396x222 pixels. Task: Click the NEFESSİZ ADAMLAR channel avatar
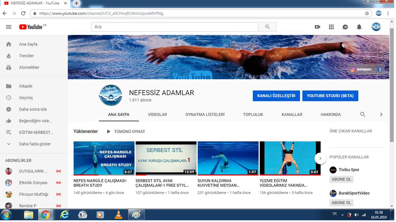[x=111, y=95]
